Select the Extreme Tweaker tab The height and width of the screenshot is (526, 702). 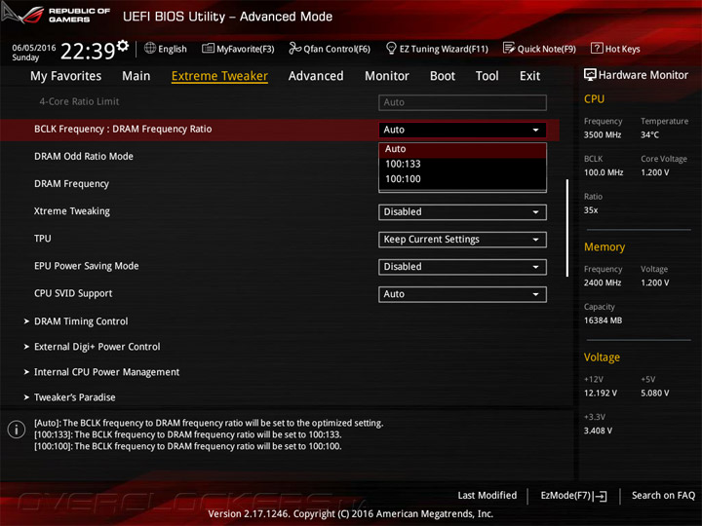click(219, 76)
